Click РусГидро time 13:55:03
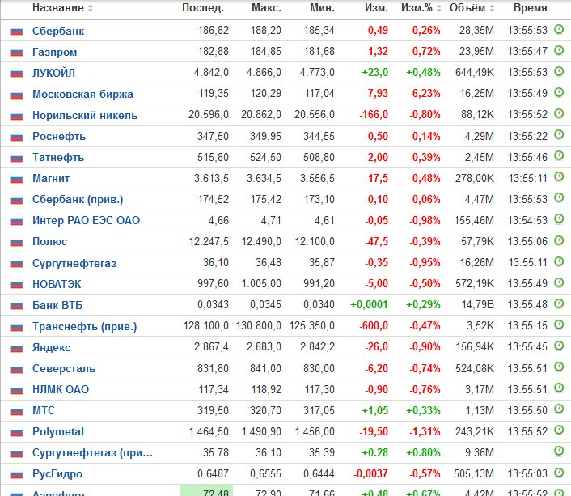Image resolution: width=571 pixels, height=496 pixels. tap(527, 474)
